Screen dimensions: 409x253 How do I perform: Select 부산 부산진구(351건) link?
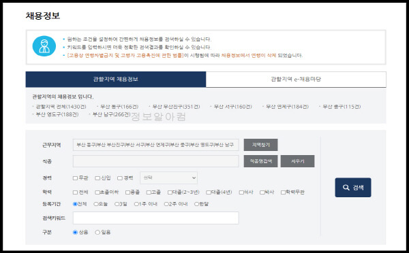point(176,107)
